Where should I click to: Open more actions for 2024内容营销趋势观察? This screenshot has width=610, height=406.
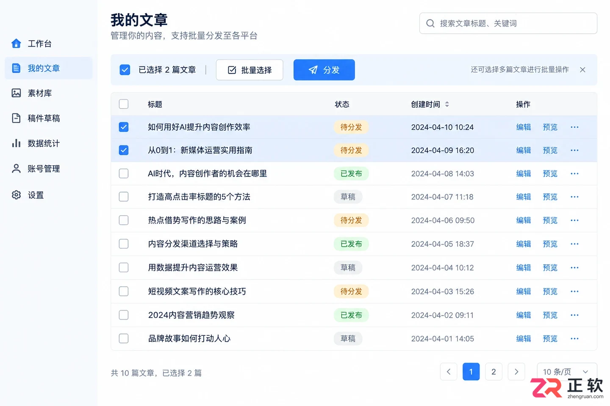coord(574,315)
